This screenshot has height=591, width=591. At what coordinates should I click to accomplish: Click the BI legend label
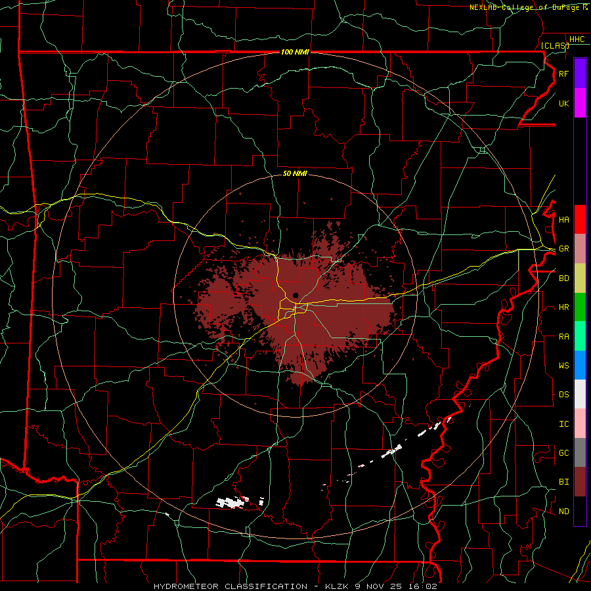click(563, 482)
